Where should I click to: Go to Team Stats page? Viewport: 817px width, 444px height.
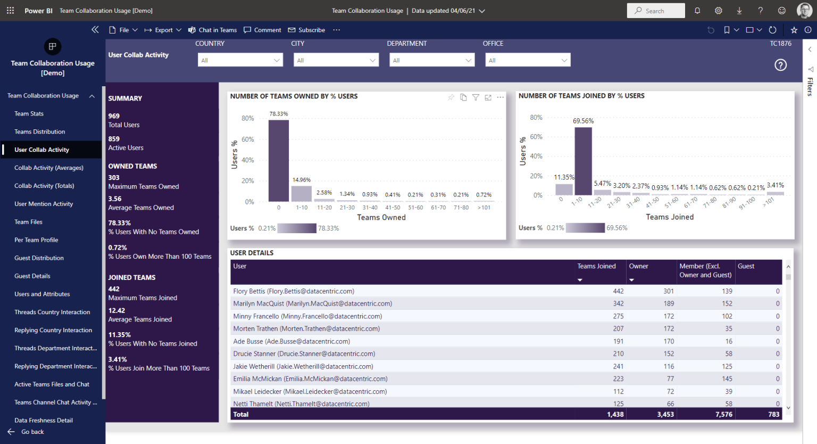point(29,114)
